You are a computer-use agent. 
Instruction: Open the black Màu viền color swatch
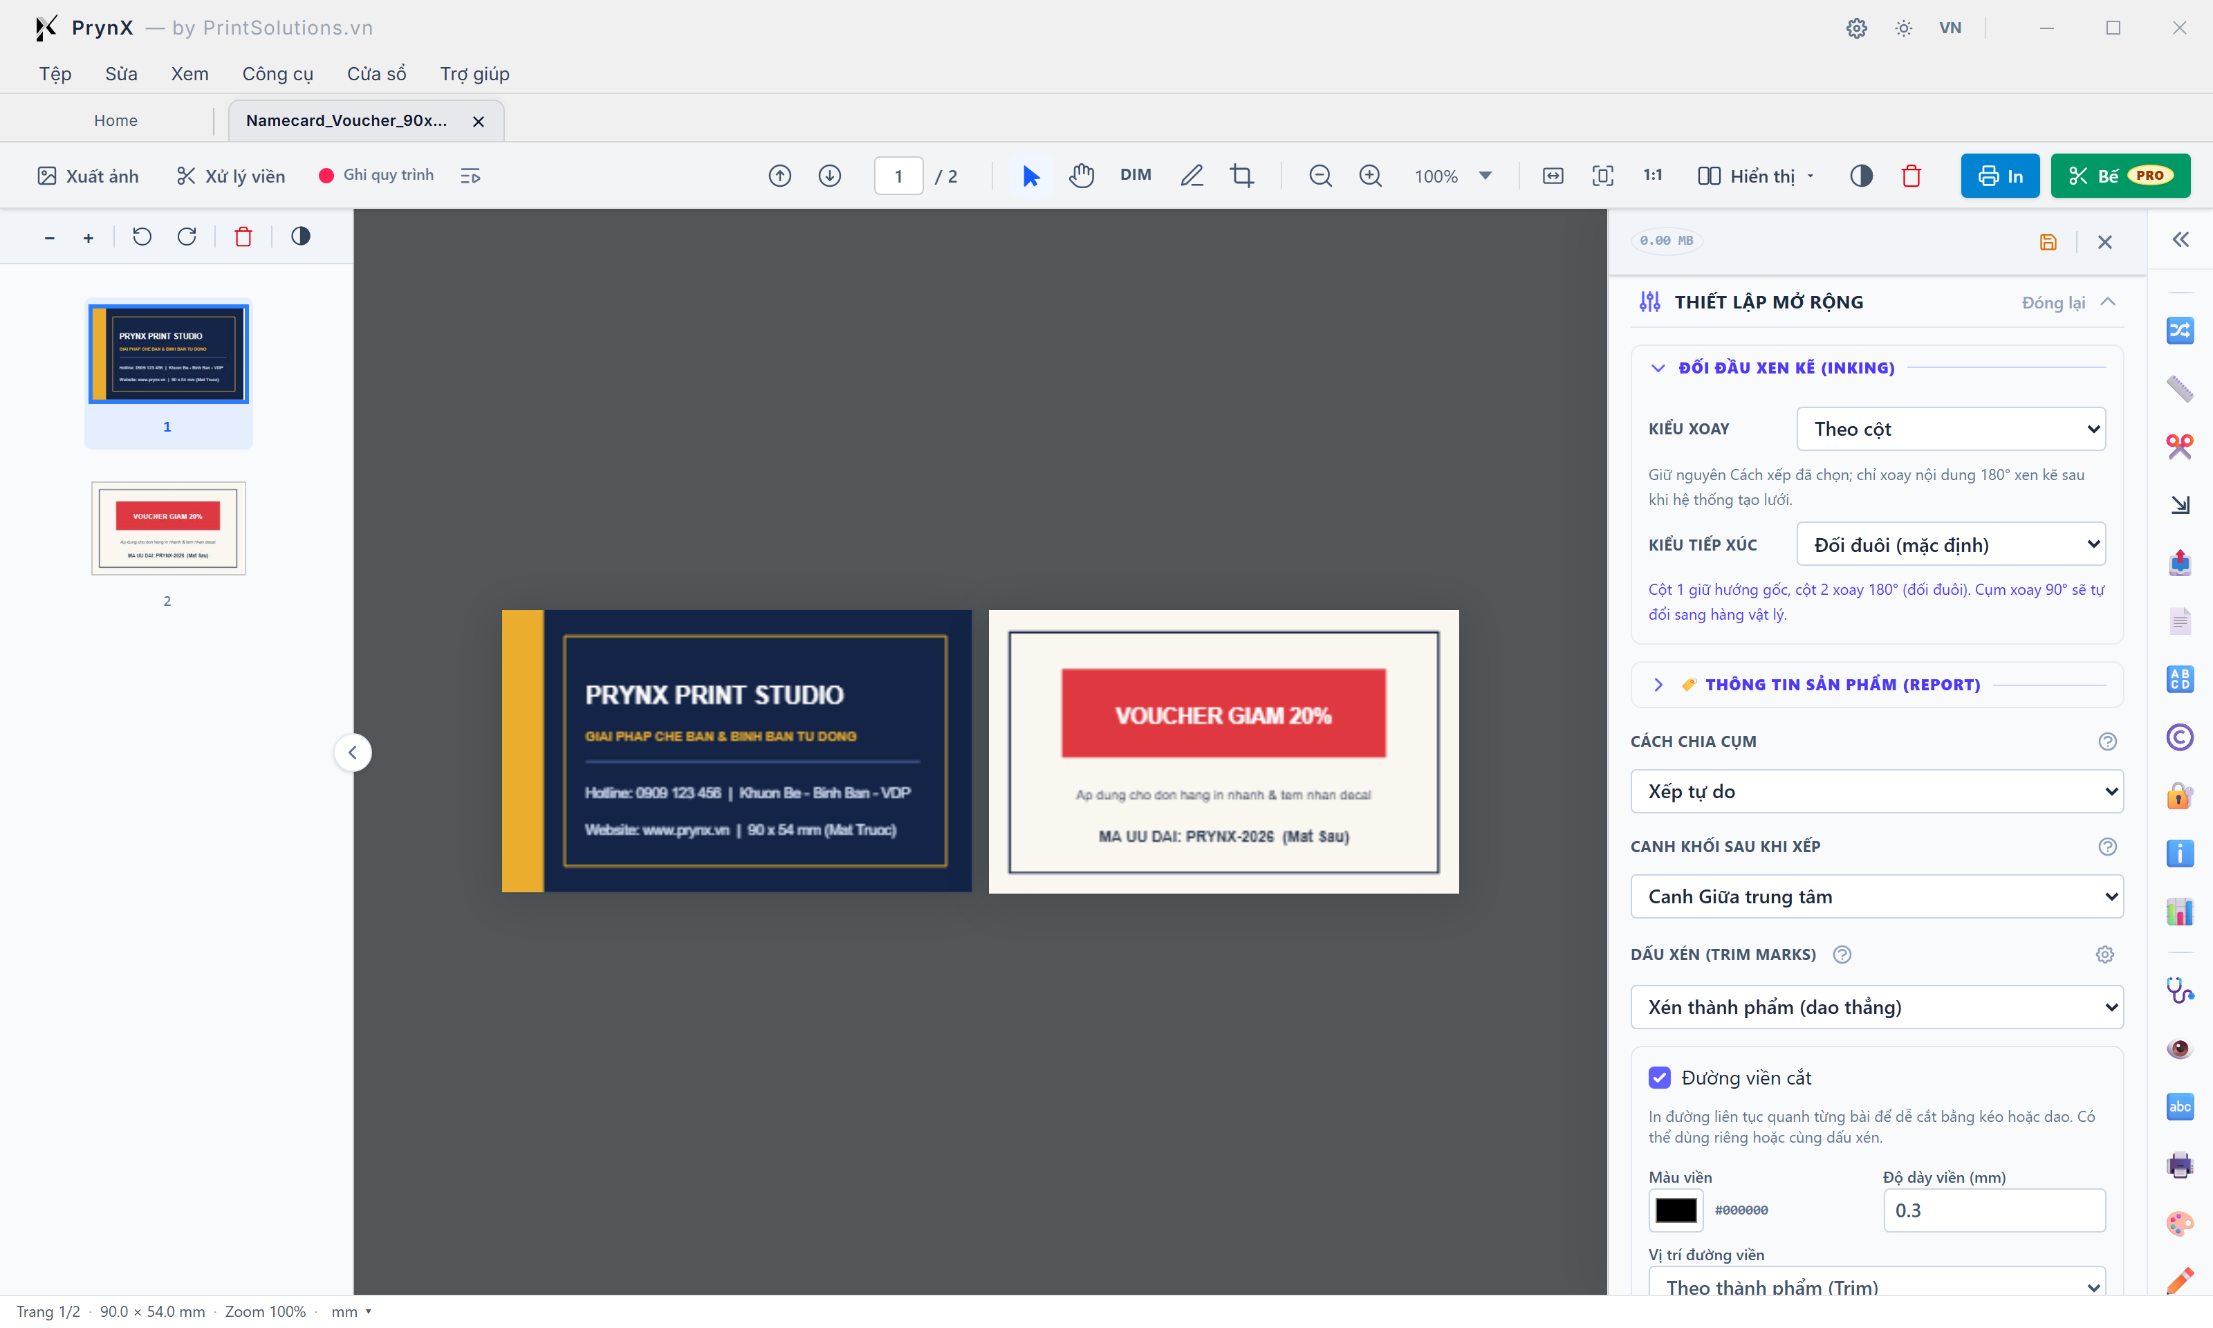pos(1676,1210)
